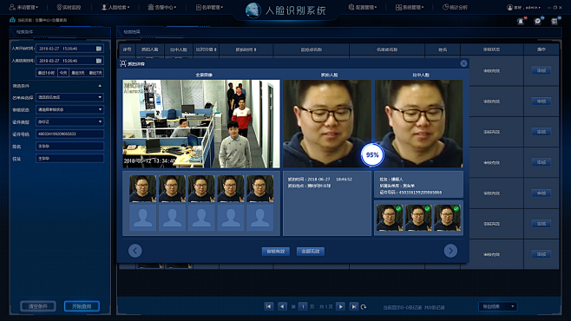Open calendar picker for end time field
The image size is (571, 321).
pos(99,61)
